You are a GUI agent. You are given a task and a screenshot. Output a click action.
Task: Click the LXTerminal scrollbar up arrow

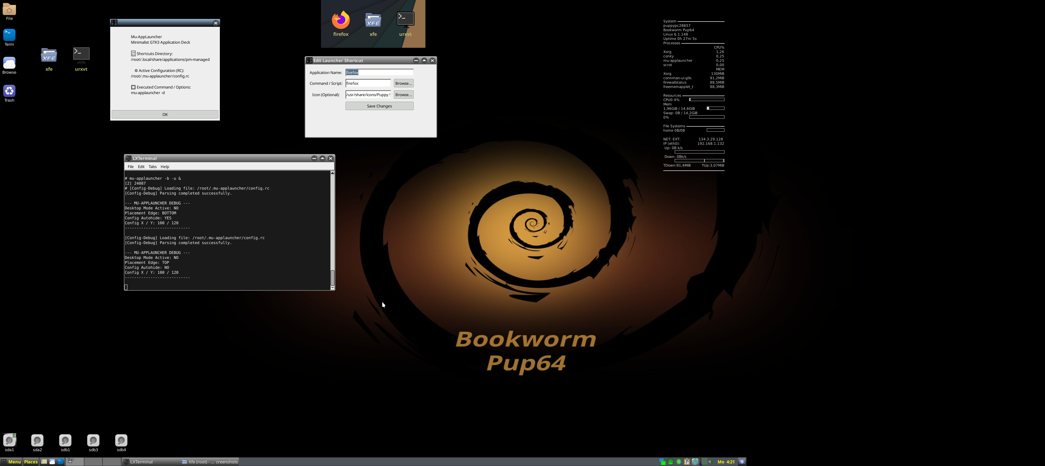tap(333, 173)
